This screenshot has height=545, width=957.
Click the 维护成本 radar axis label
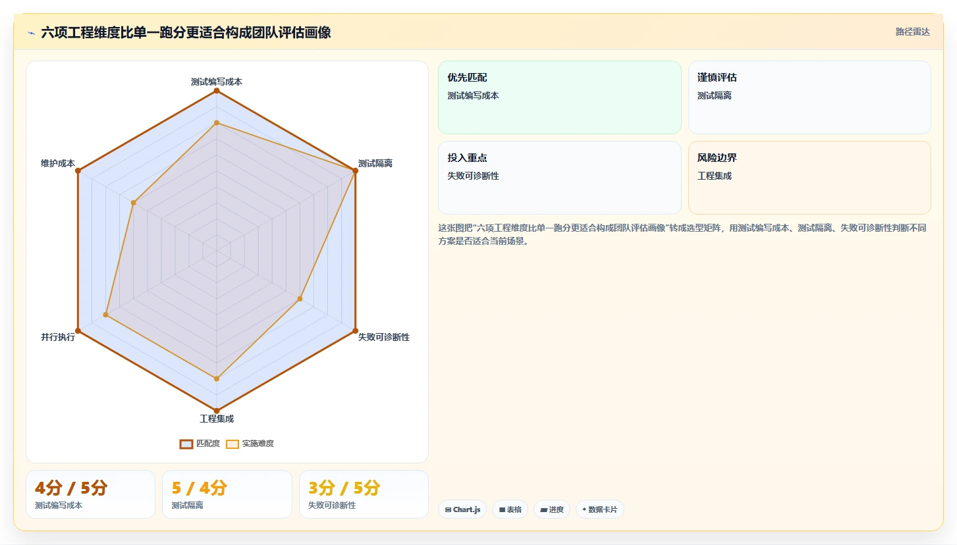pyautogui.click(x=58, y=163)
